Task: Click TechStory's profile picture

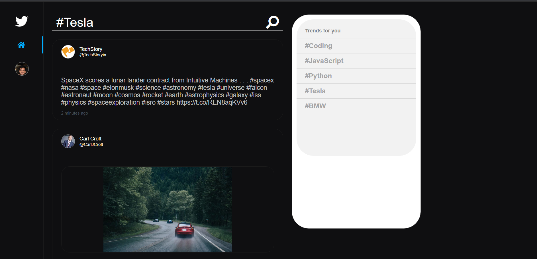Action: tap(68, 52)
